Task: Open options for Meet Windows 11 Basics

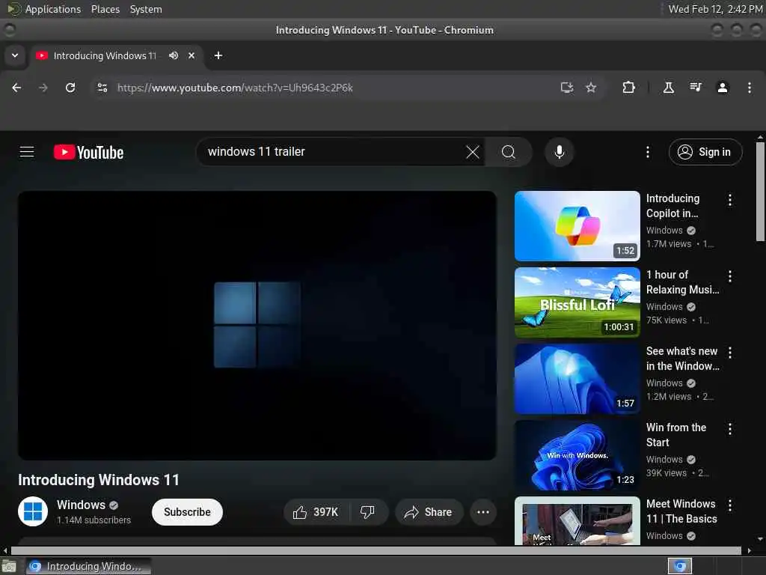Action: [730, 505]
